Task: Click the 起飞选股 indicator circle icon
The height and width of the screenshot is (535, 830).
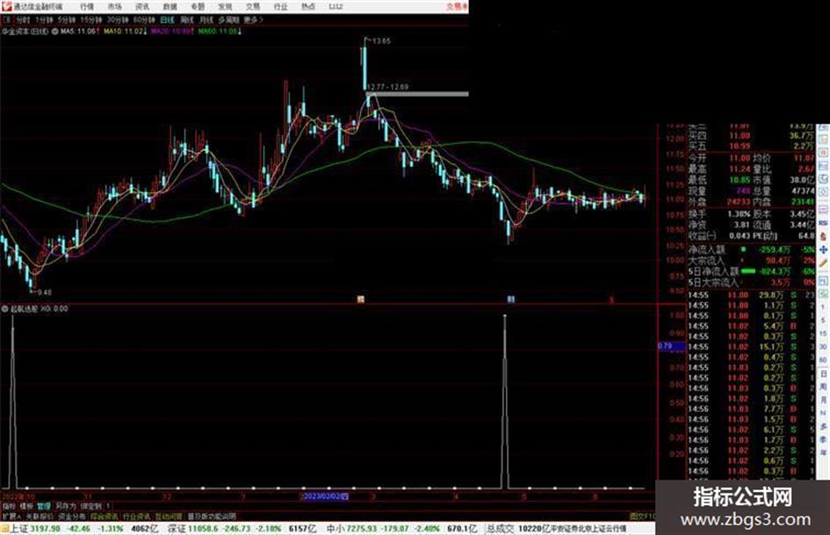Action: (4, 308)
